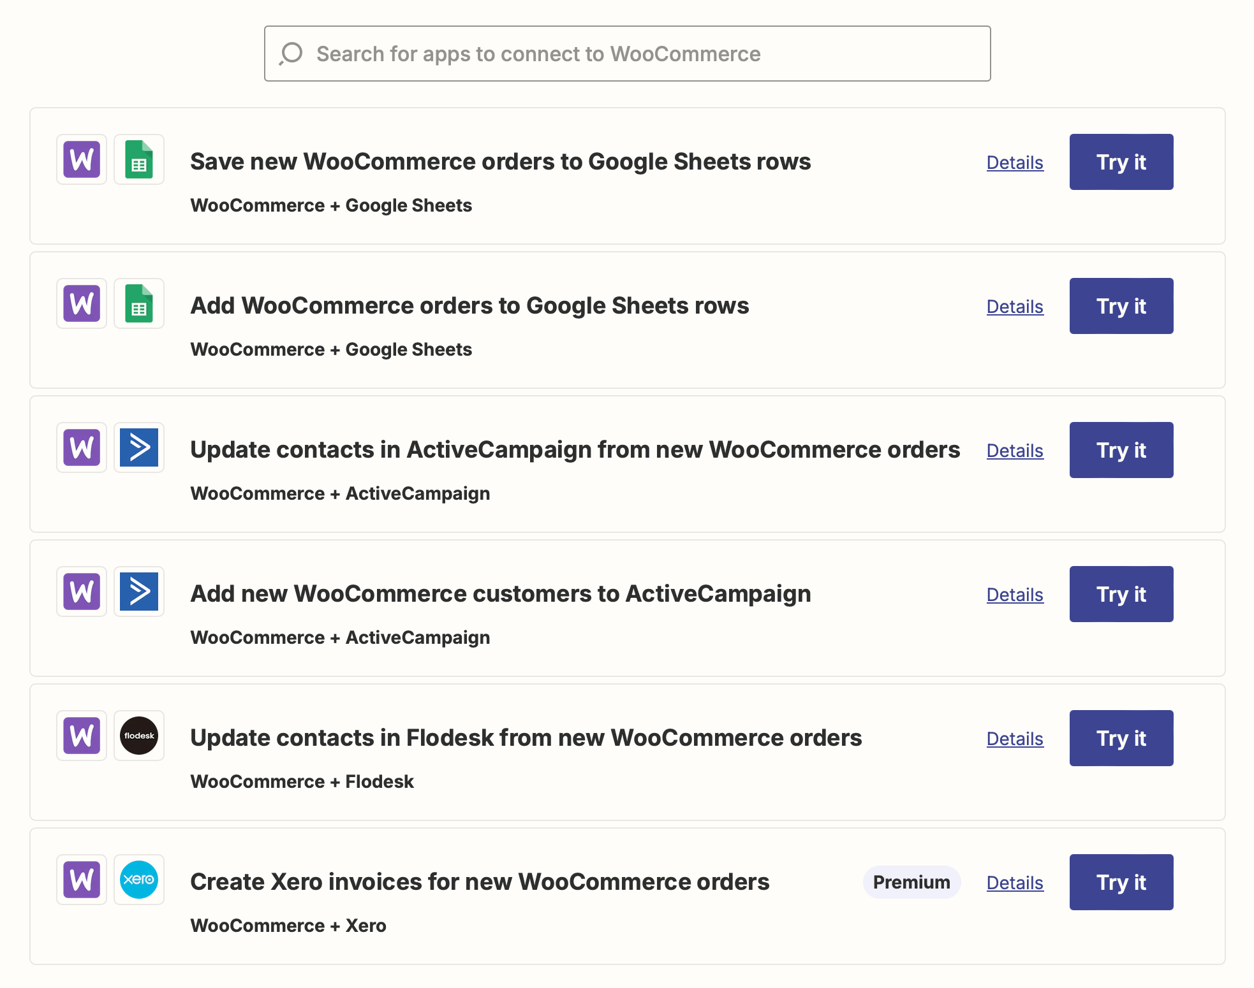Open Details for Save new WooCommerce orders
This screenshot has width=1254, height=988.
(x=1014, y=163)
